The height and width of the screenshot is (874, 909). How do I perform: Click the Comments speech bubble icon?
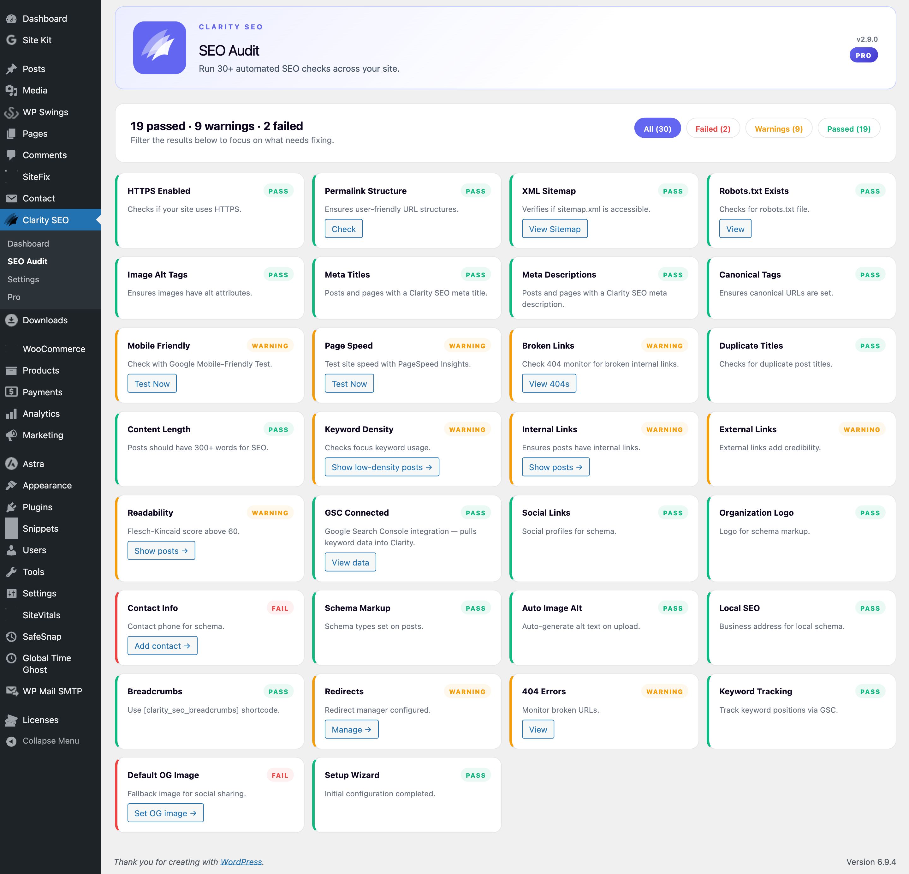(x=11, y=155)
